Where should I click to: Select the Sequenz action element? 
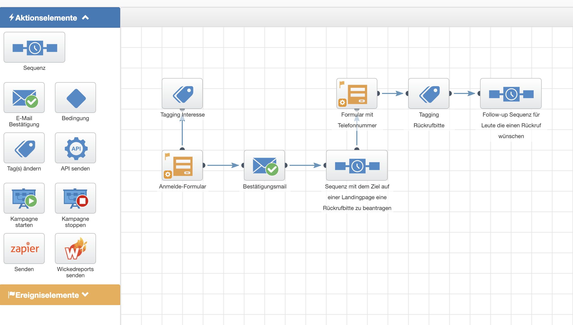pyautogui.click(x=34, y=47)
